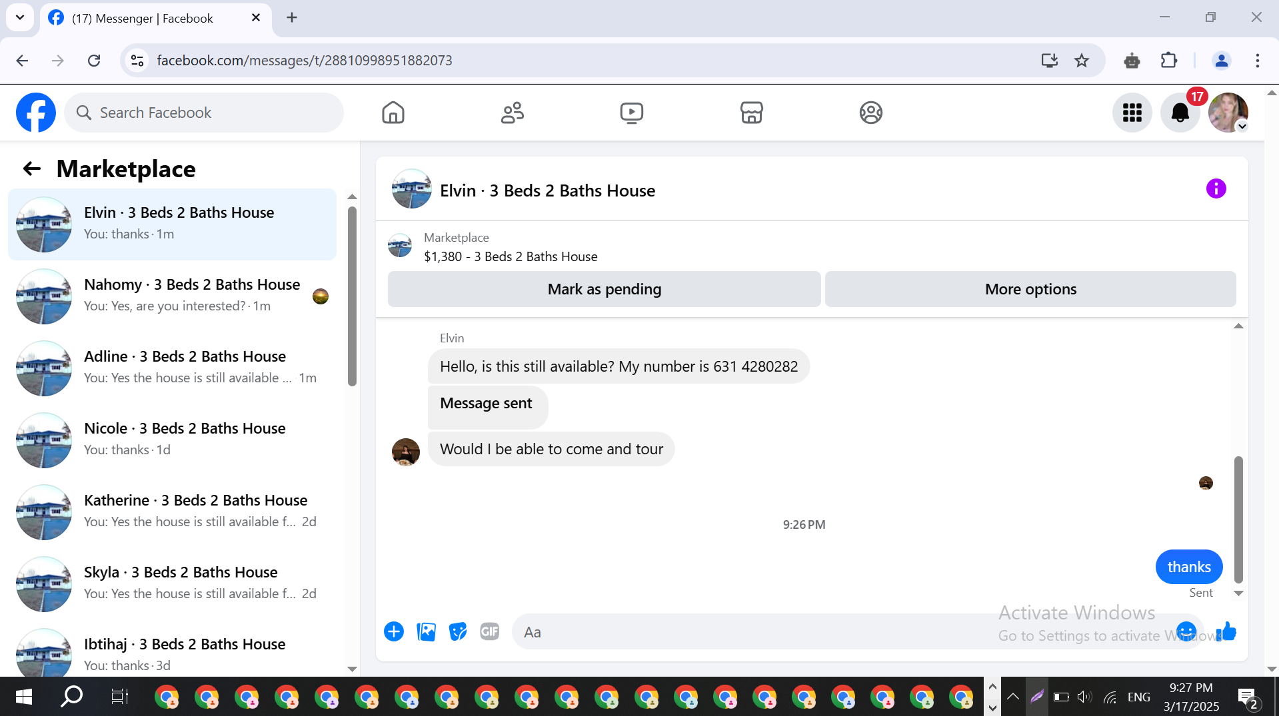1279x716 pixels.
Task: Open Chrome profile icon
Action: pos(1222,61)
